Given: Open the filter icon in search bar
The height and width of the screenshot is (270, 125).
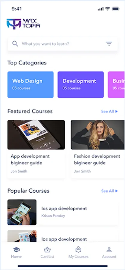Looking at the screenshot, I should click(x=109, y=44).
